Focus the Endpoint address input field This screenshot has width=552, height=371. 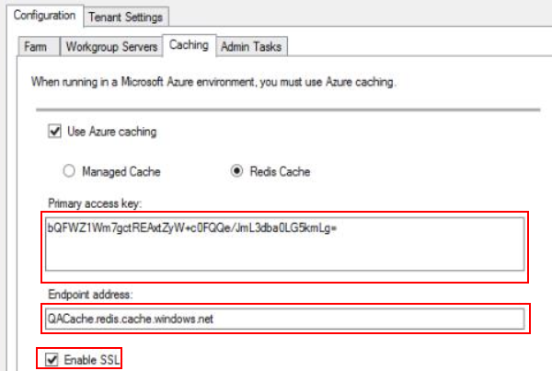[285, 319]
